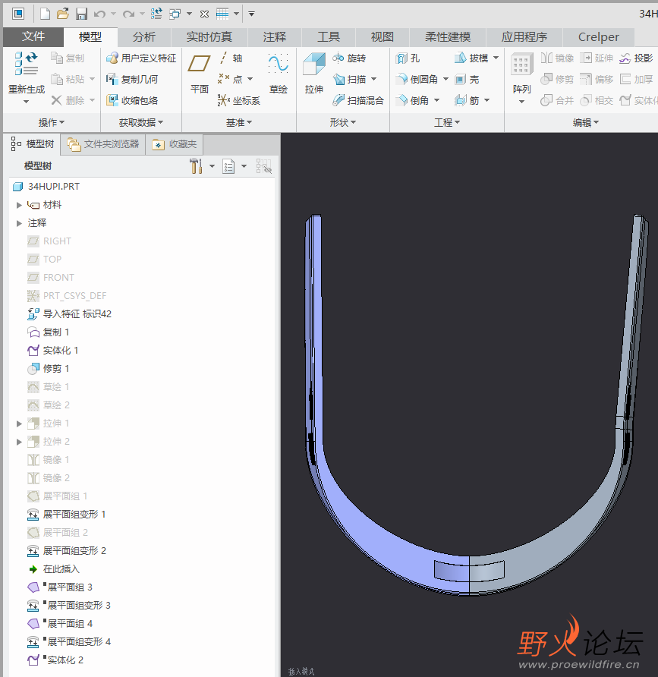The width and height of the screenshot is (658, 677).
Task: Open the 文件 menu
Action: pos(33,36)
